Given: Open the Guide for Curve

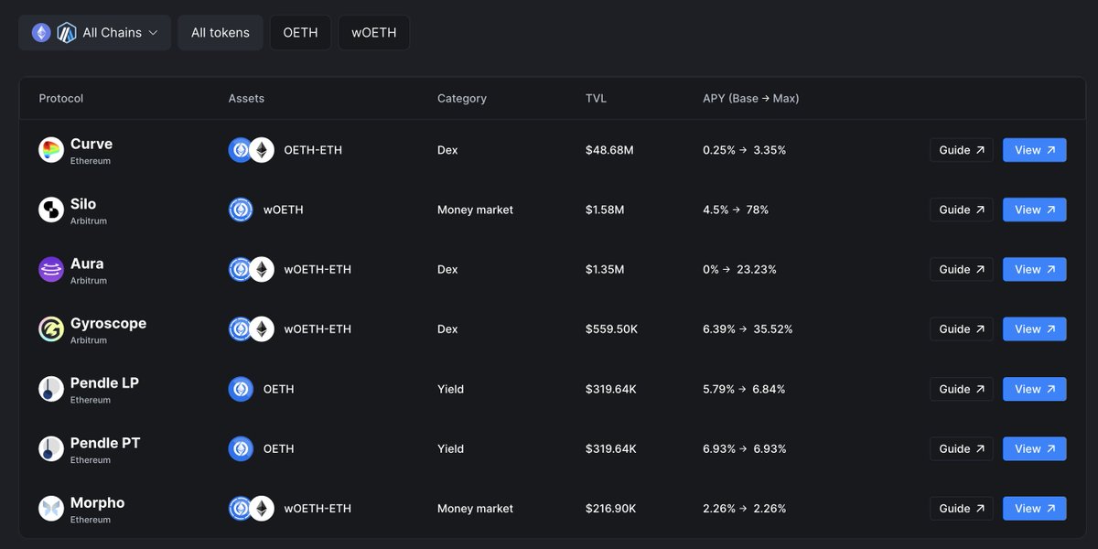Looking at the screenshot, I should [x=961, y=150].
